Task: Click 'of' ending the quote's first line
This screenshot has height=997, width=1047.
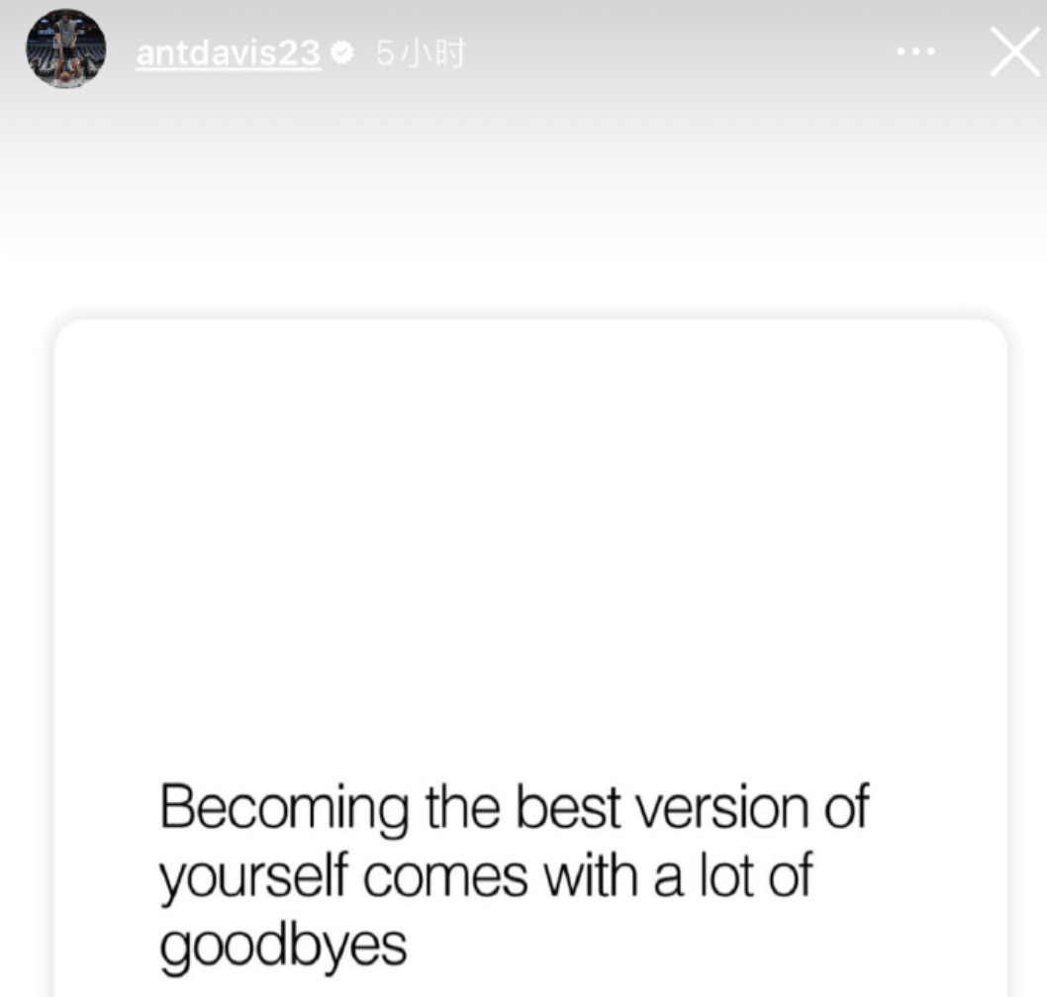Action: [846, 806]
